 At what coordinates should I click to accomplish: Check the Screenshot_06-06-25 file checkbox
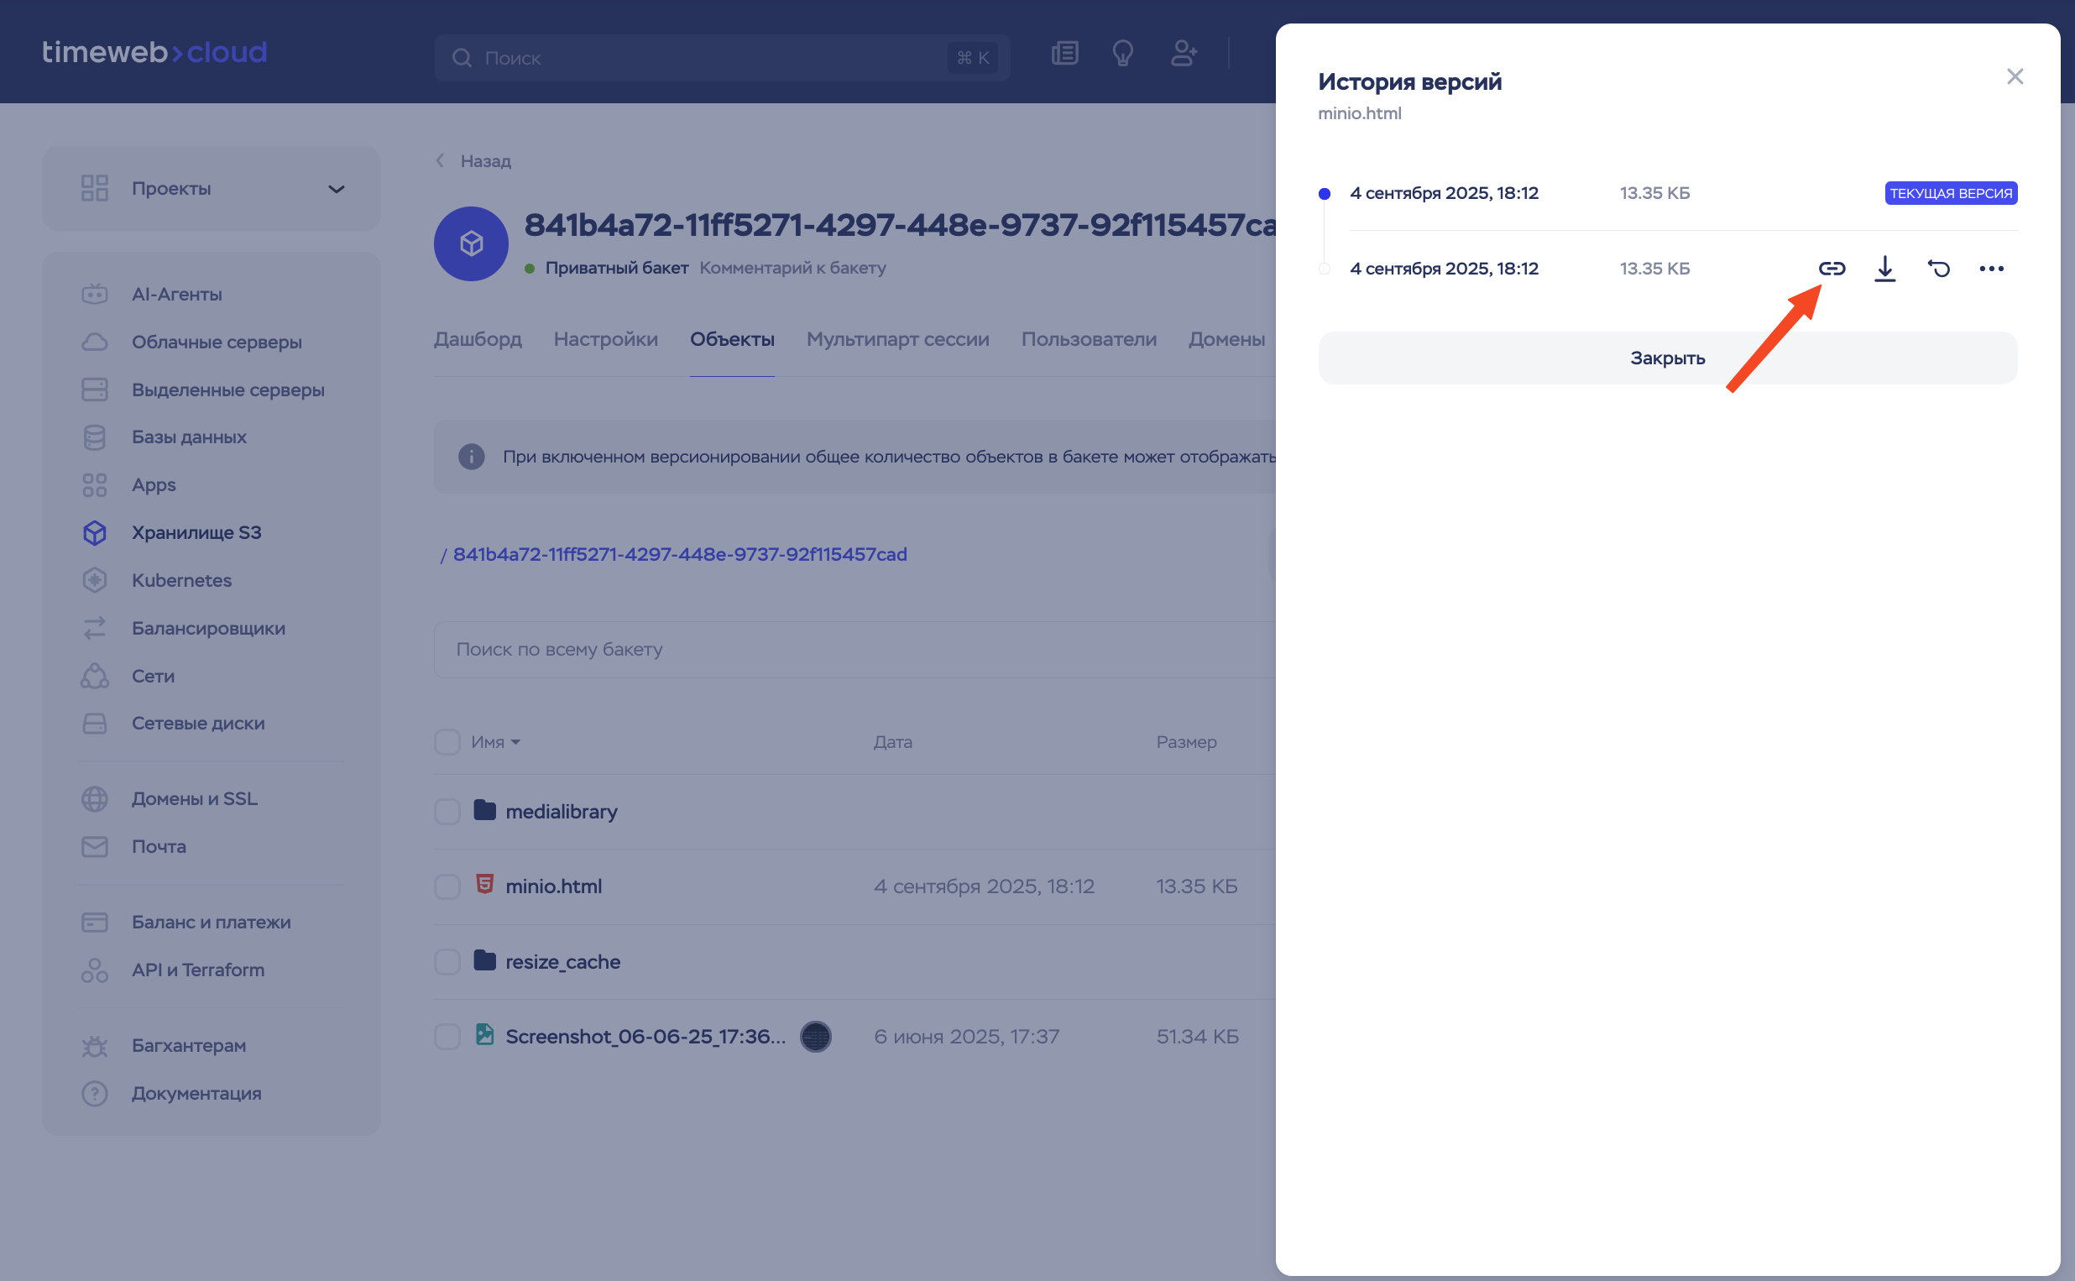pyautogui.click(x=447, y=1037)
